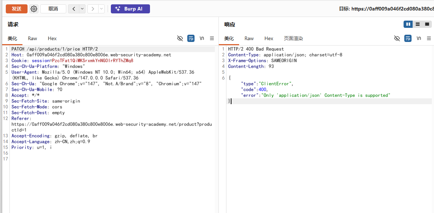
Task: Click the 取消 cancel button
Action: (53, 9)
